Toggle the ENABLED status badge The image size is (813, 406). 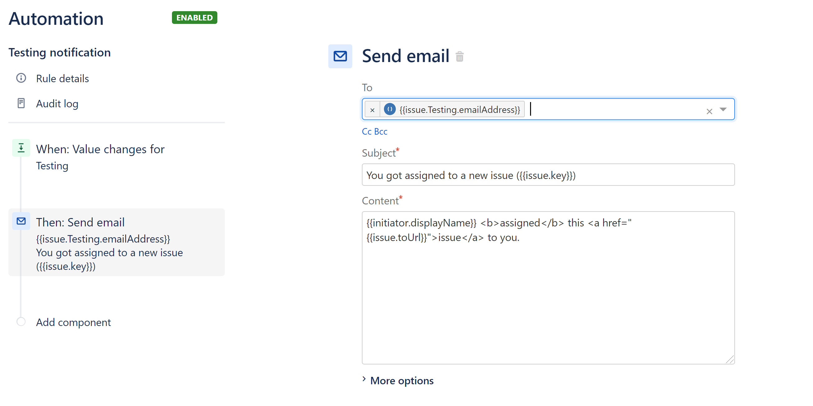point(194,18)
